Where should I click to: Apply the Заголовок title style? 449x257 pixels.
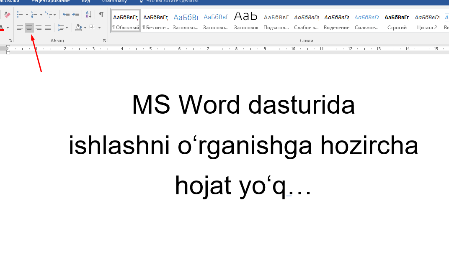point(246,21)
